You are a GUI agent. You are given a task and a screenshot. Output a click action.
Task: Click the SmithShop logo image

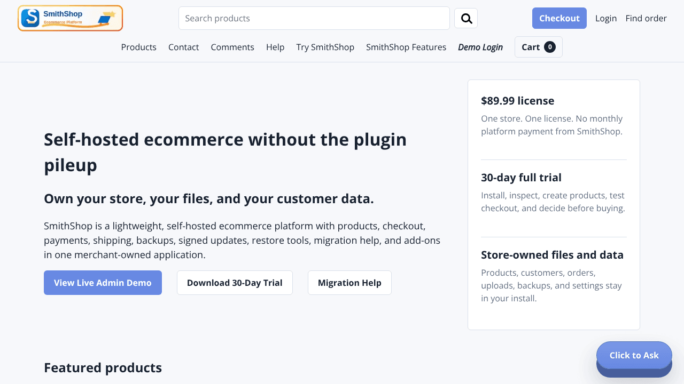(70, 18)
